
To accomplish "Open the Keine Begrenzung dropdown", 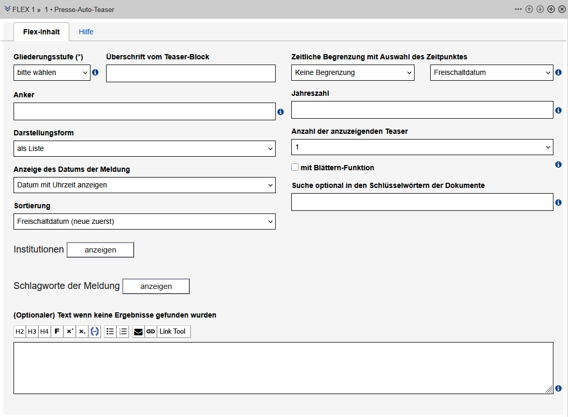I will click(x=353, y=72).
